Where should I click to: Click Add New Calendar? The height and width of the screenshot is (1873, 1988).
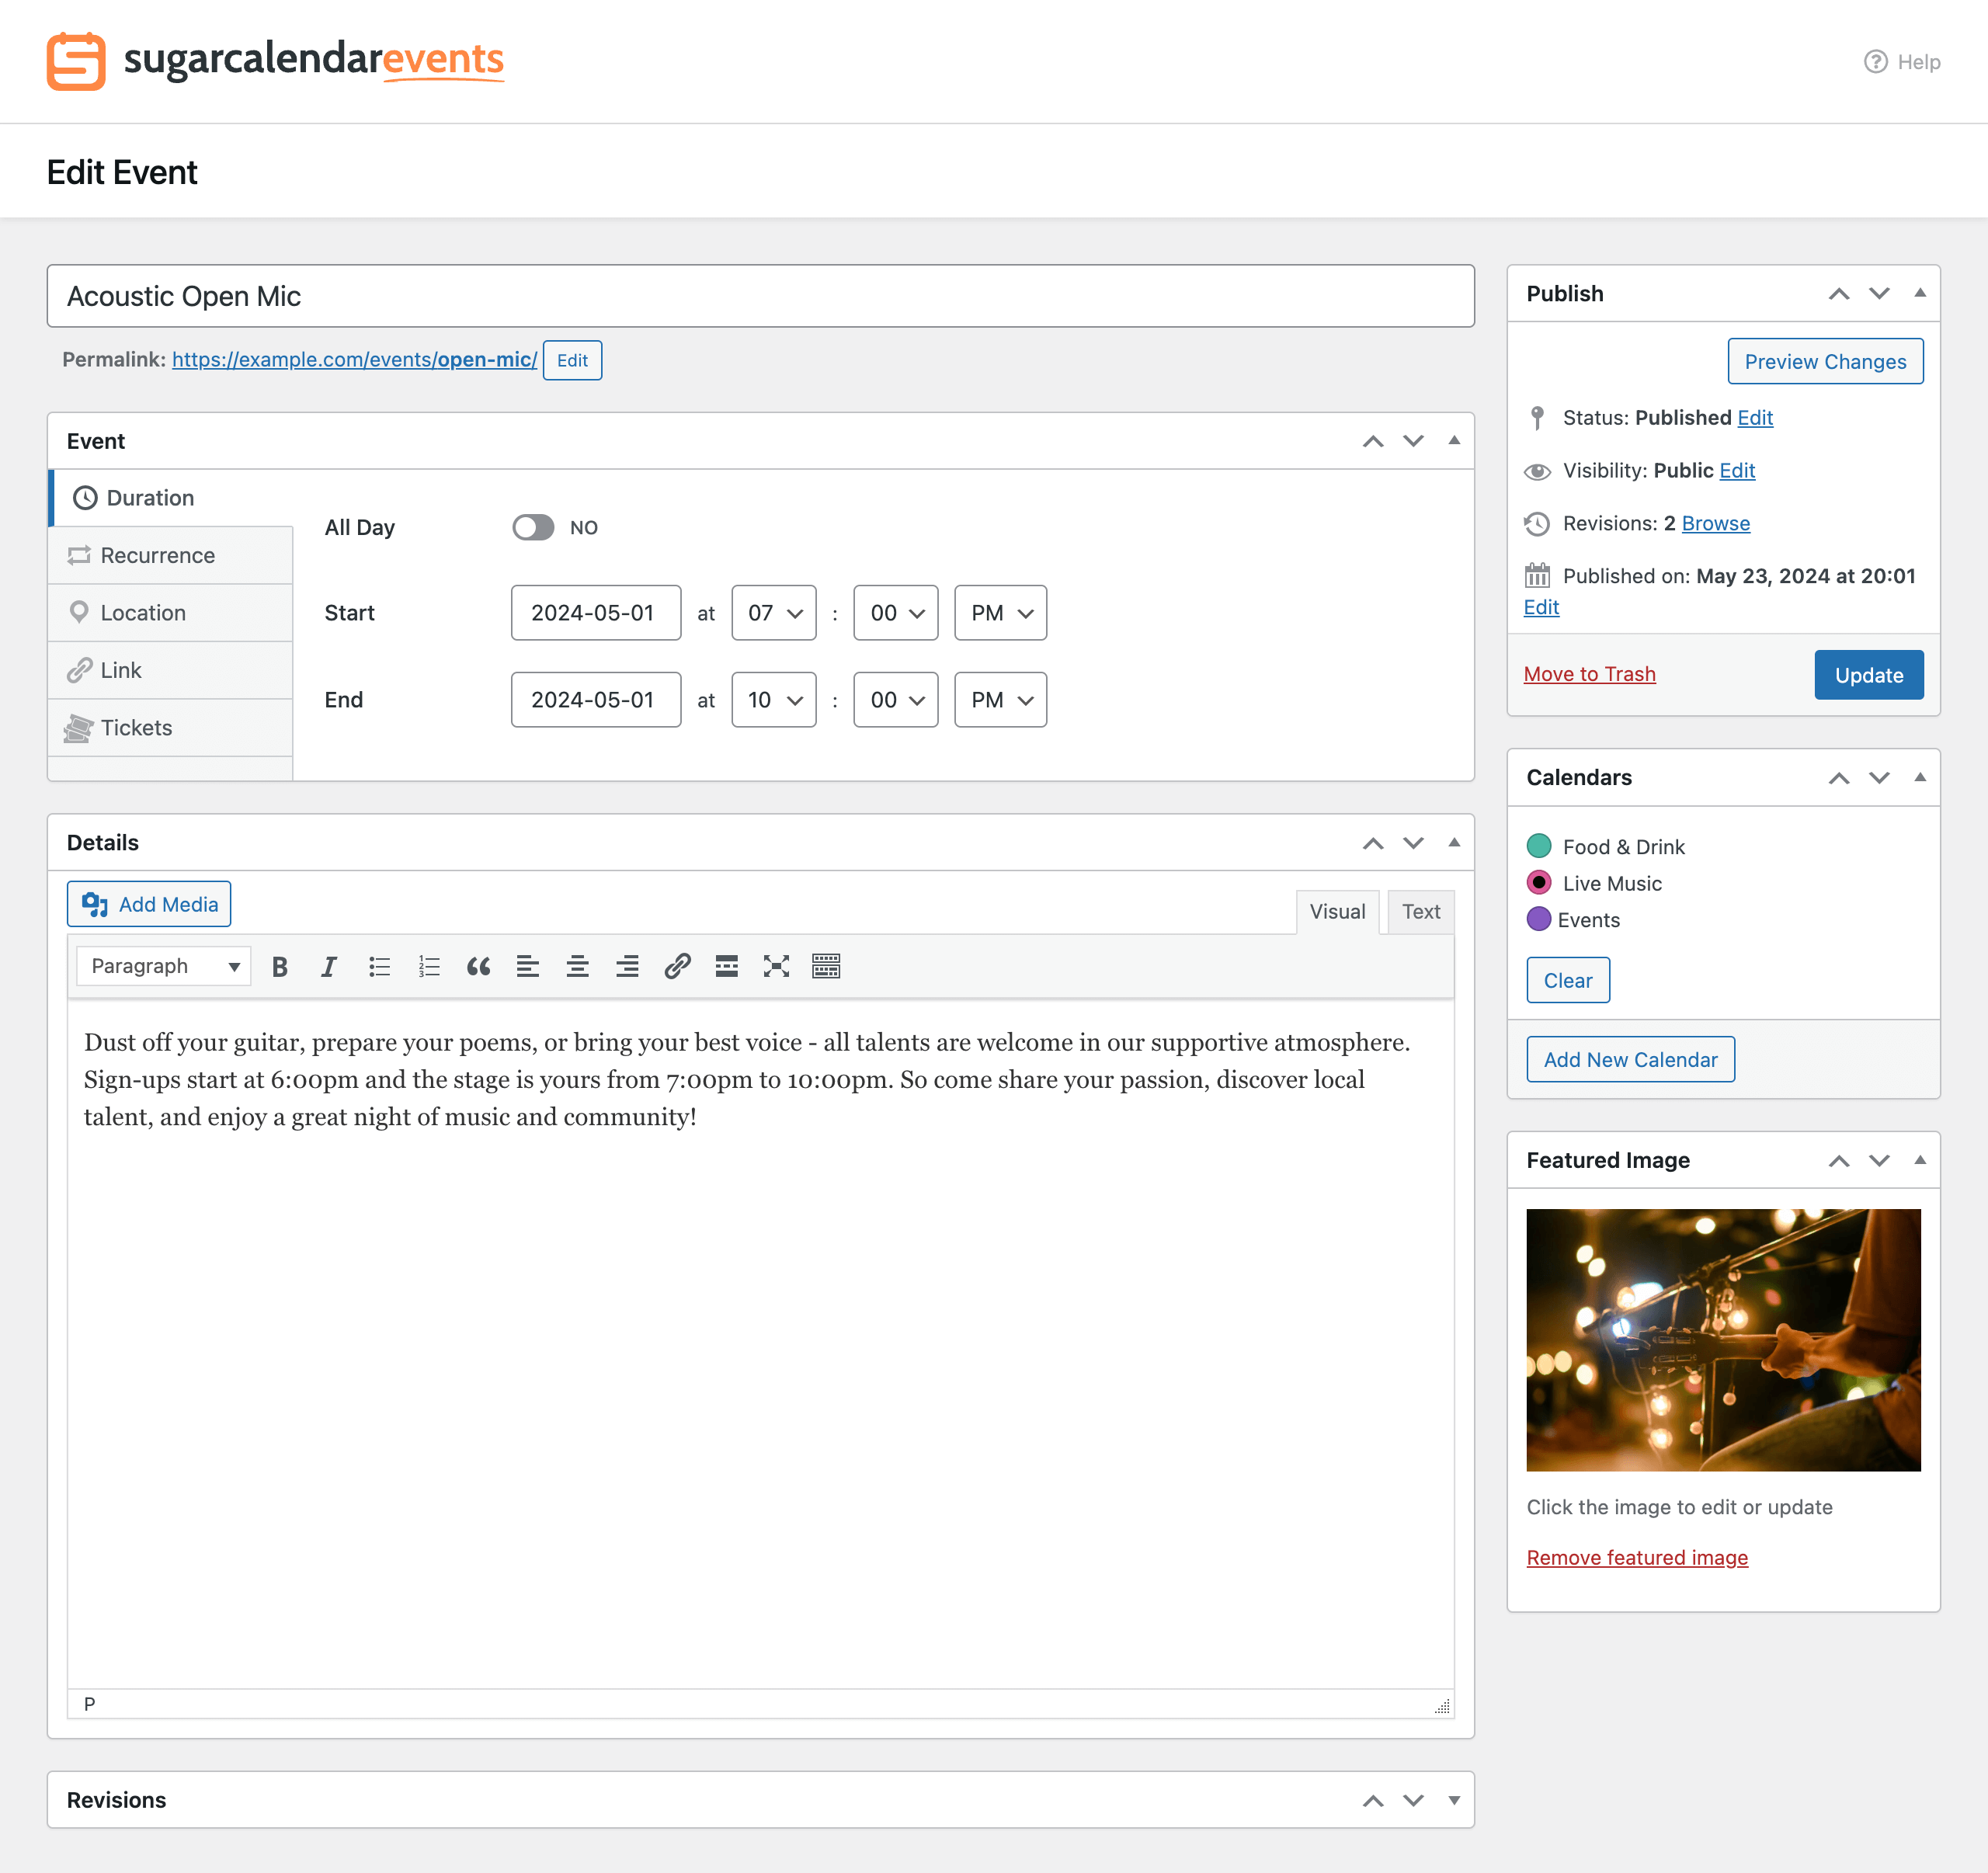[x=1631, y=1060]
